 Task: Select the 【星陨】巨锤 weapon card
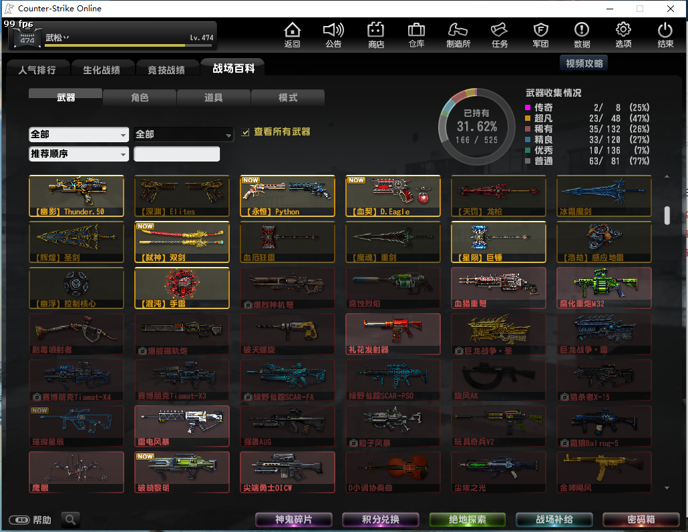point(498,242)
